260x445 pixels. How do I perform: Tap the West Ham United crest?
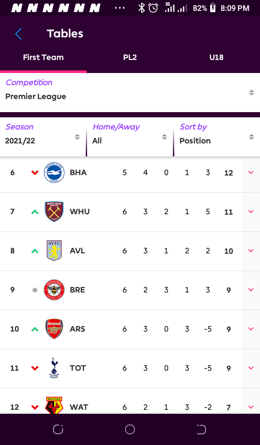(54, 212)
